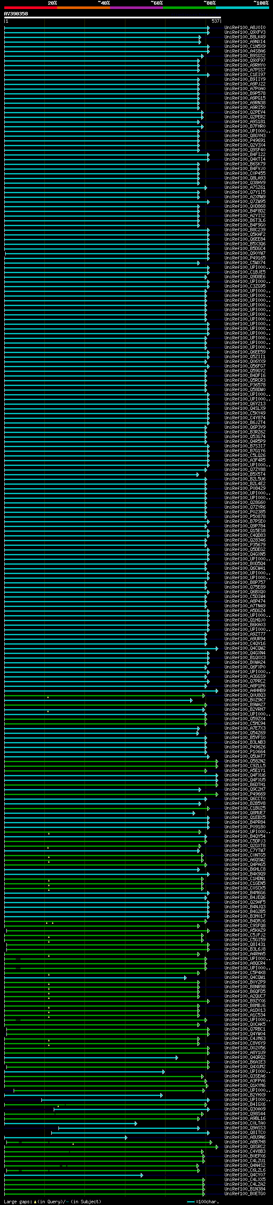
Task: Select hit label UniRef100_P09180
Action: (x=245, y=827)
